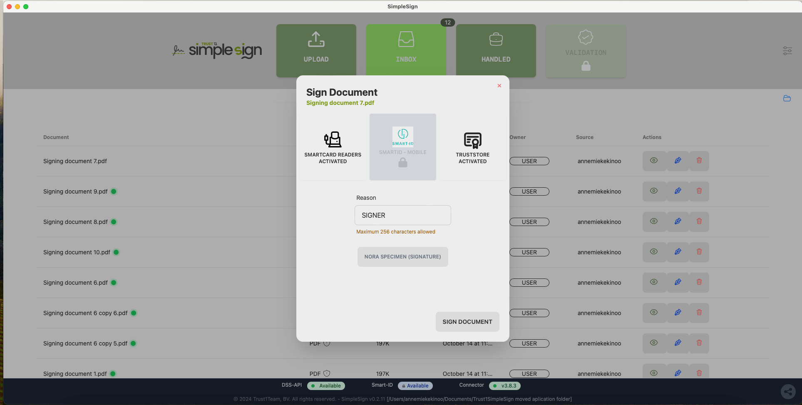Open the Upload tab
This screenshot has width=802, height=405.
pyautogui.click(x=316, y=50)
